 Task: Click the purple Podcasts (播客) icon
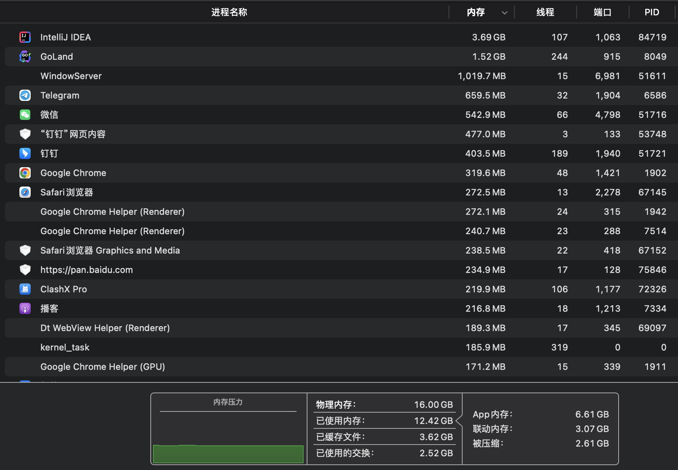point(25,308)
